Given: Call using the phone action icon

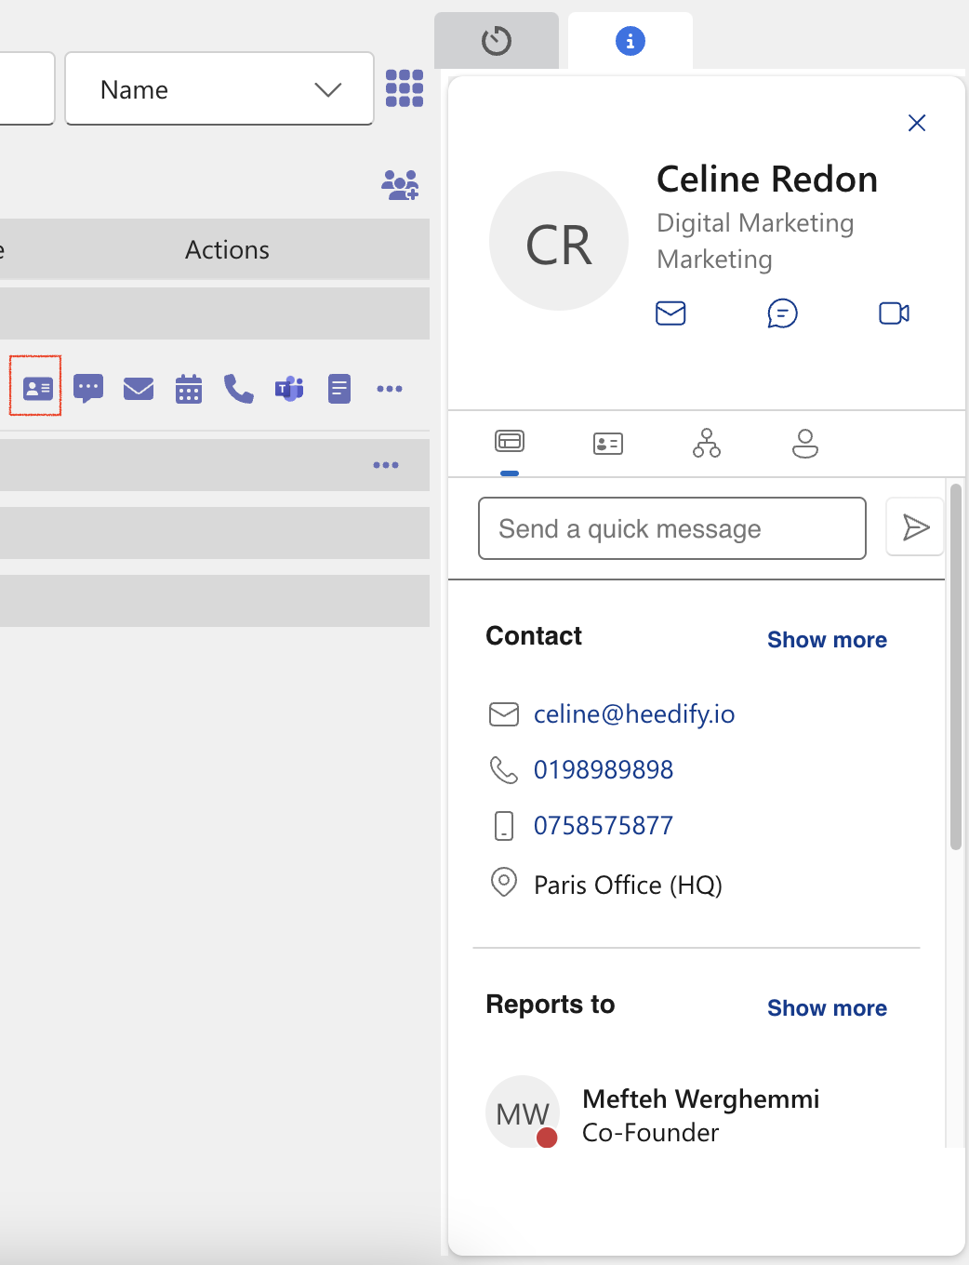Looking at the screenshot, I should click(x=239, y=389).
